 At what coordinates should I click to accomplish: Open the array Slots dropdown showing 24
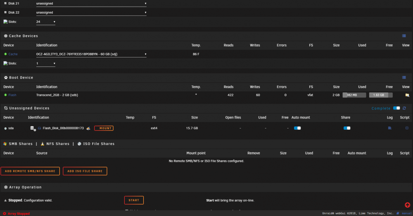45,22
